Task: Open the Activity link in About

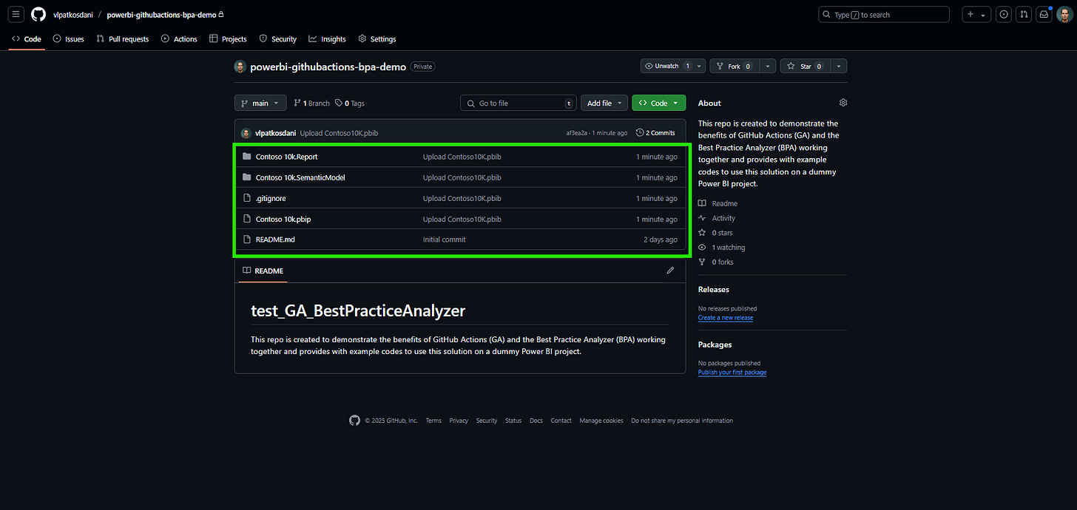Action: pos(717,218)
